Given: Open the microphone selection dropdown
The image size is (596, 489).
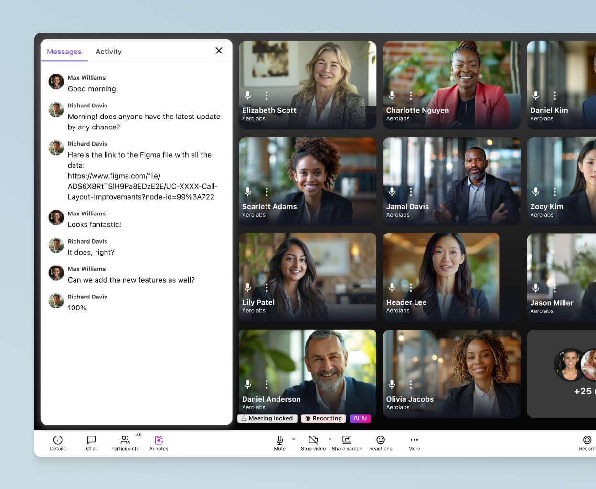Looking at the screenshot, I should coord(293,439).
